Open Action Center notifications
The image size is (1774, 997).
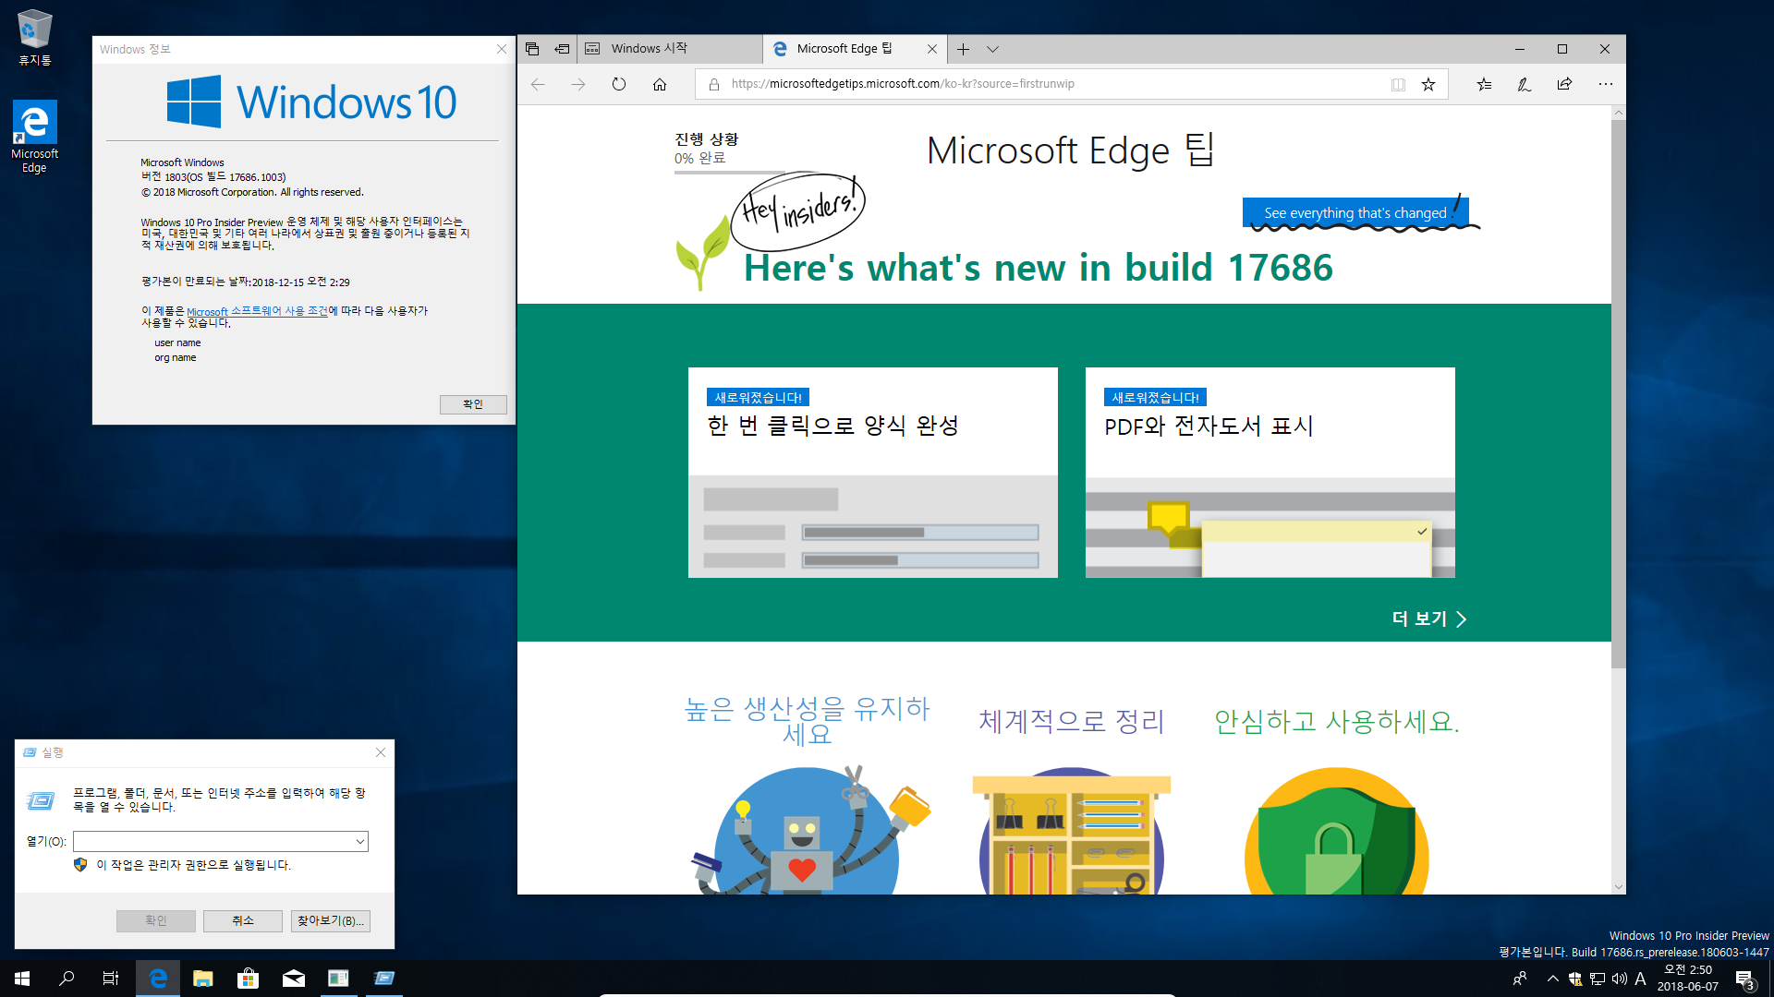[x=1745, y=979]
